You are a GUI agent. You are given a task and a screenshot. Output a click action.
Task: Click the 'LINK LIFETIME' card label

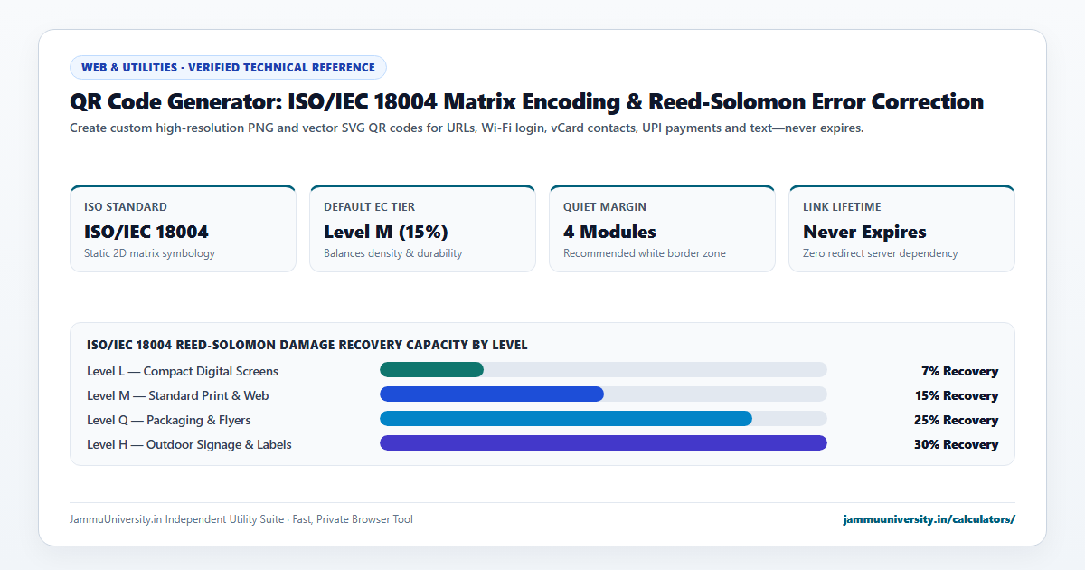tap(842, 207)
